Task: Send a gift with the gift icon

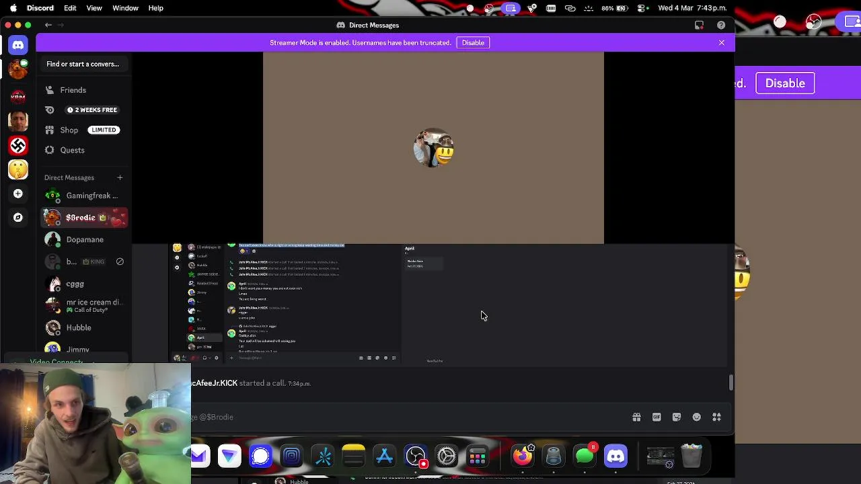Action: pyautogui.click(x=636, y=417)
